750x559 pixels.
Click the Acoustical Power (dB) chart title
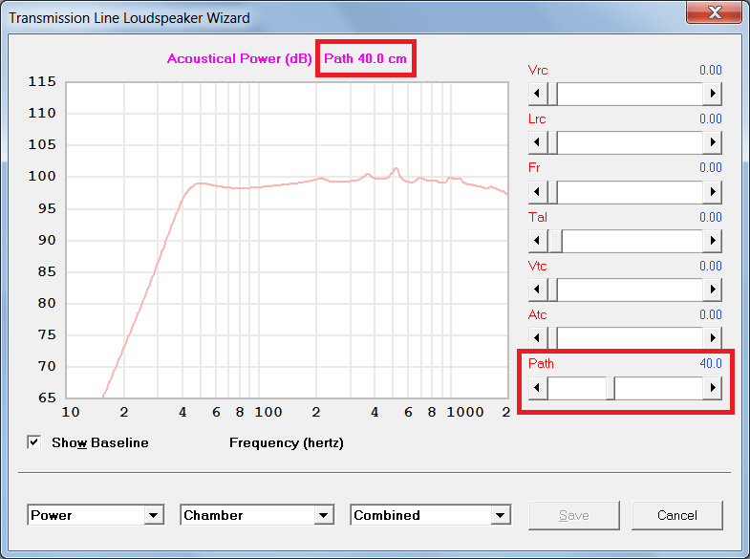[239, 58]
